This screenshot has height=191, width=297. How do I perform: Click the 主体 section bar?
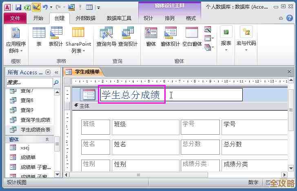point(180,106)
